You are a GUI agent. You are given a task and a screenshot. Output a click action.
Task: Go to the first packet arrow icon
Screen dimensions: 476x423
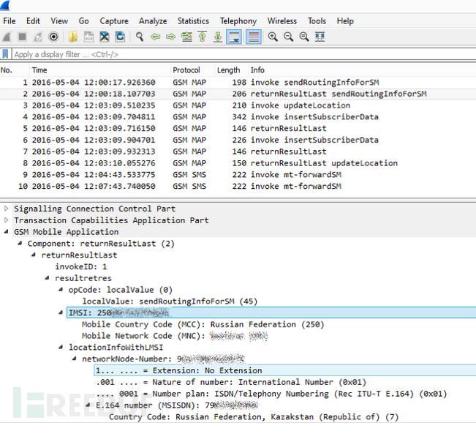point(202,37)
